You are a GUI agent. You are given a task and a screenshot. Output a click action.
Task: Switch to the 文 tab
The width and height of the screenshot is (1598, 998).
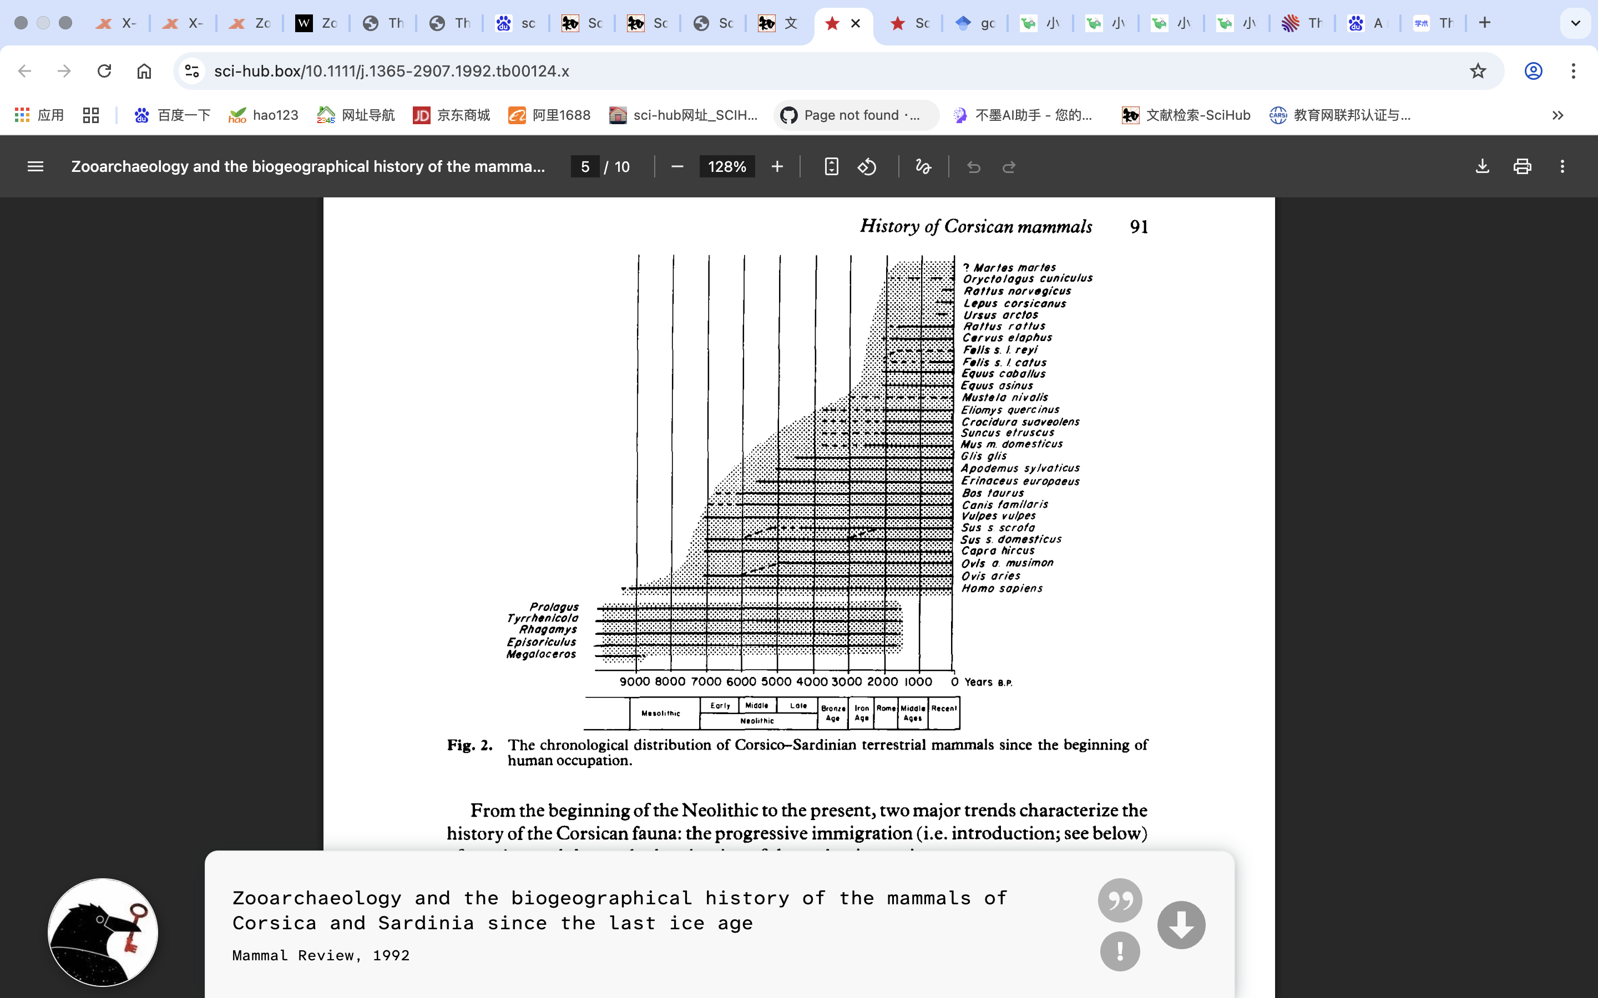click(779, 23)
